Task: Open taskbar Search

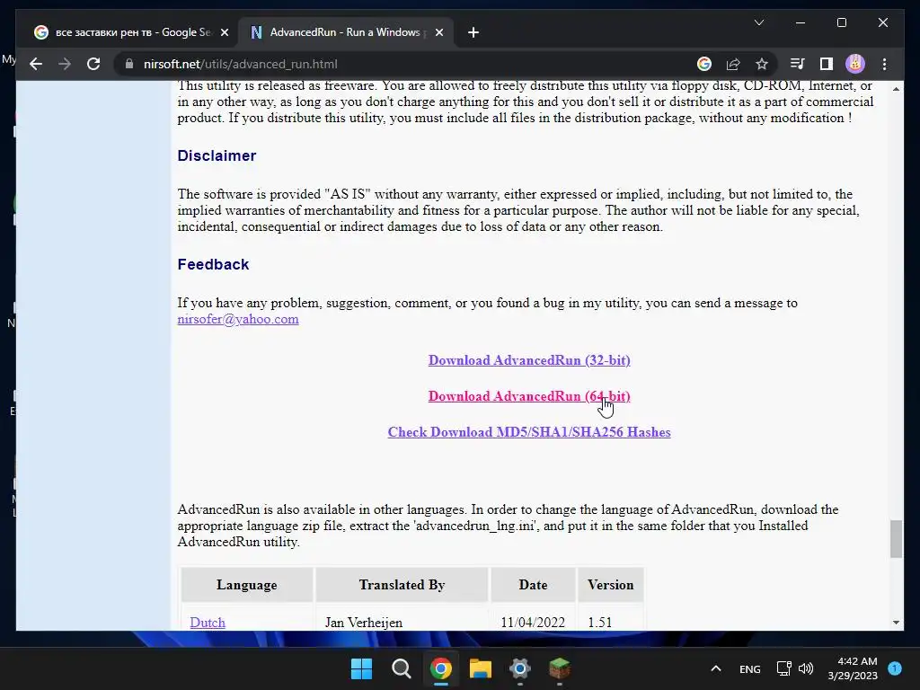Action: pos(402,668)
